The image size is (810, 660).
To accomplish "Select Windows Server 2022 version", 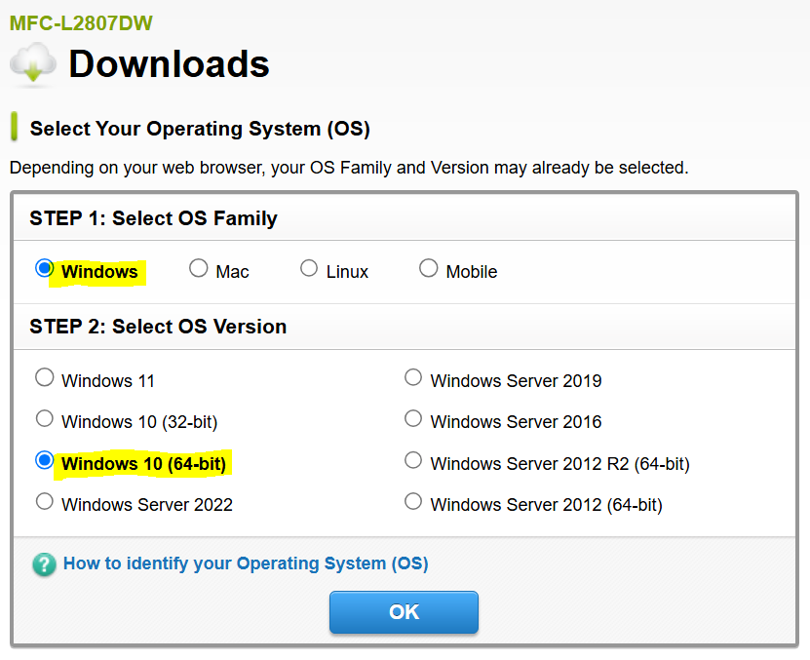I will click(x=45, y=501).
